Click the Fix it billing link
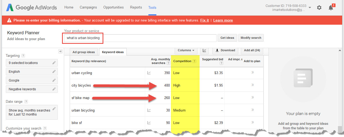This screenshot has height=137, width=344. tap(204, 20)
